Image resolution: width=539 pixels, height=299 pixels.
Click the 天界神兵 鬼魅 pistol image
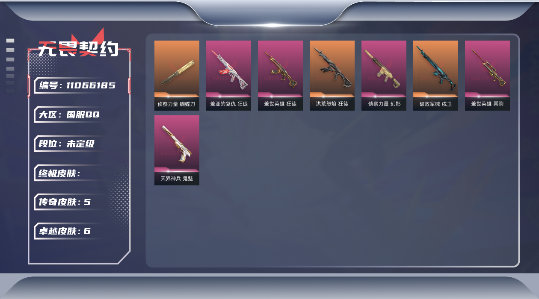(x=177, y=144)
